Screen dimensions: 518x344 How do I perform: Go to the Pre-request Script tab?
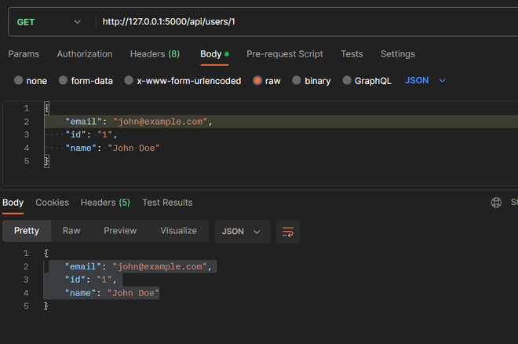(284, 54)
